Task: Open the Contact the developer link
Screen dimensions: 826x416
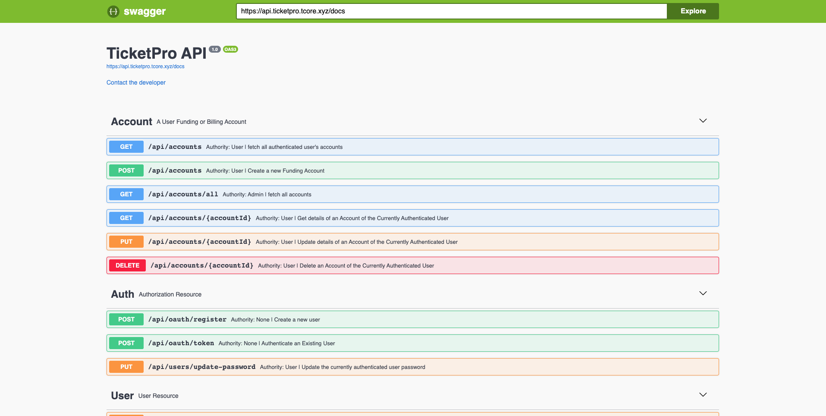Action: point(136,82)
